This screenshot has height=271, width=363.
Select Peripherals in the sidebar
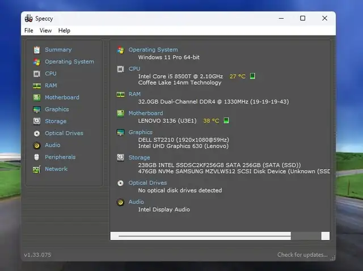[x=60, y=157]
